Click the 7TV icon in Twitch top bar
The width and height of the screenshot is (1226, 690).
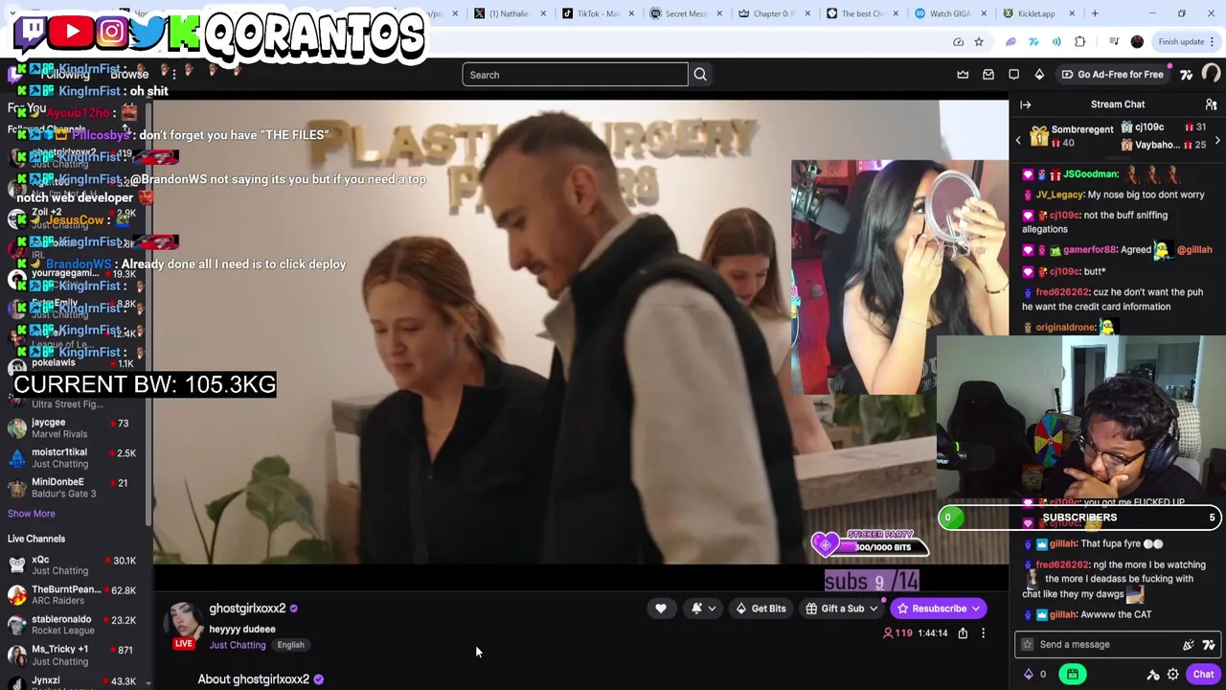click(x=1187, y=75)
